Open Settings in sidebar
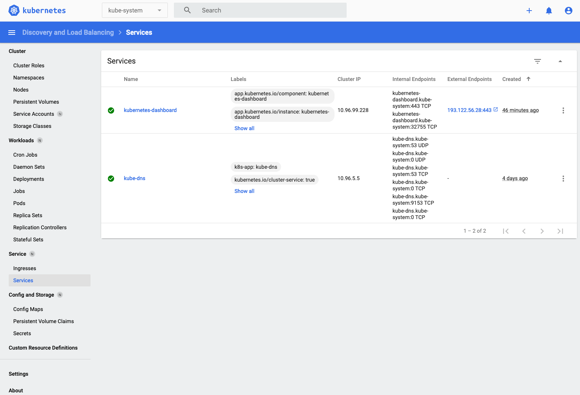 point(19,374)
